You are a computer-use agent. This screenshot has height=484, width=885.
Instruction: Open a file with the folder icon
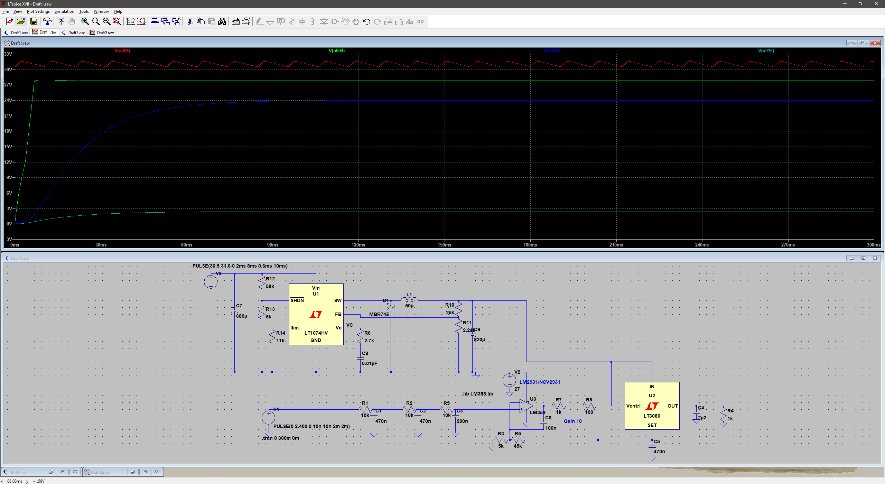click(x=21, y=21)
